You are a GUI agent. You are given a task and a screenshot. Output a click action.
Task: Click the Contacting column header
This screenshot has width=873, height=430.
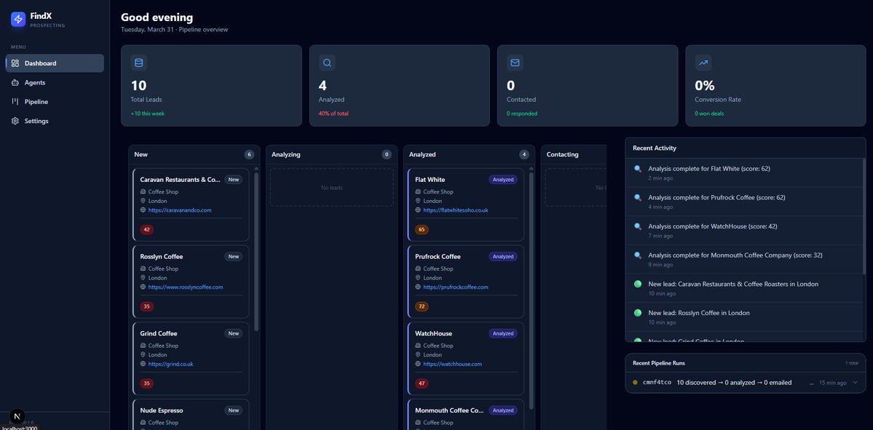(x=574, y=155)
